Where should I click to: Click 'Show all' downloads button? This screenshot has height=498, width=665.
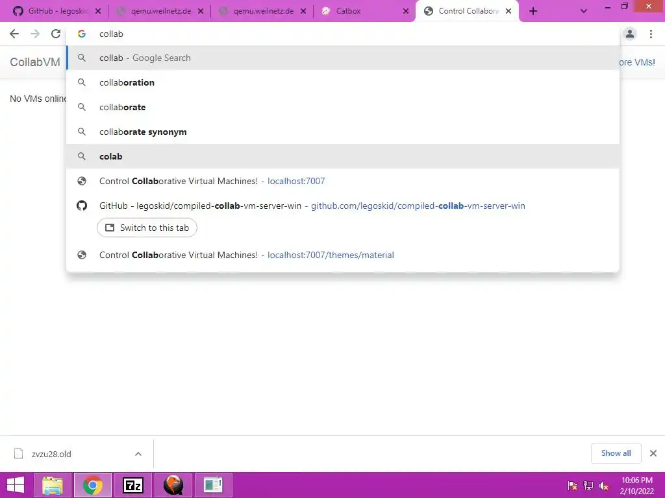click(616, 453)
